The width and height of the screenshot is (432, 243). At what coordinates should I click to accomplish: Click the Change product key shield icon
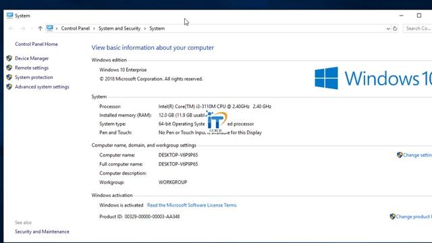[x=393, y=217]
